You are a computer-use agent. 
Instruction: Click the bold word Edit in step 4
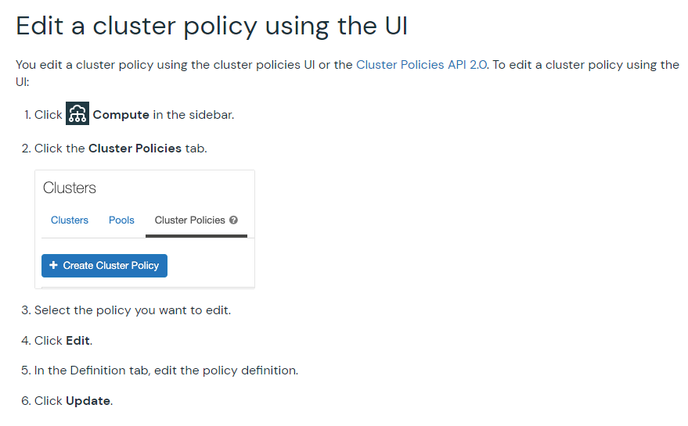point(78,341)
